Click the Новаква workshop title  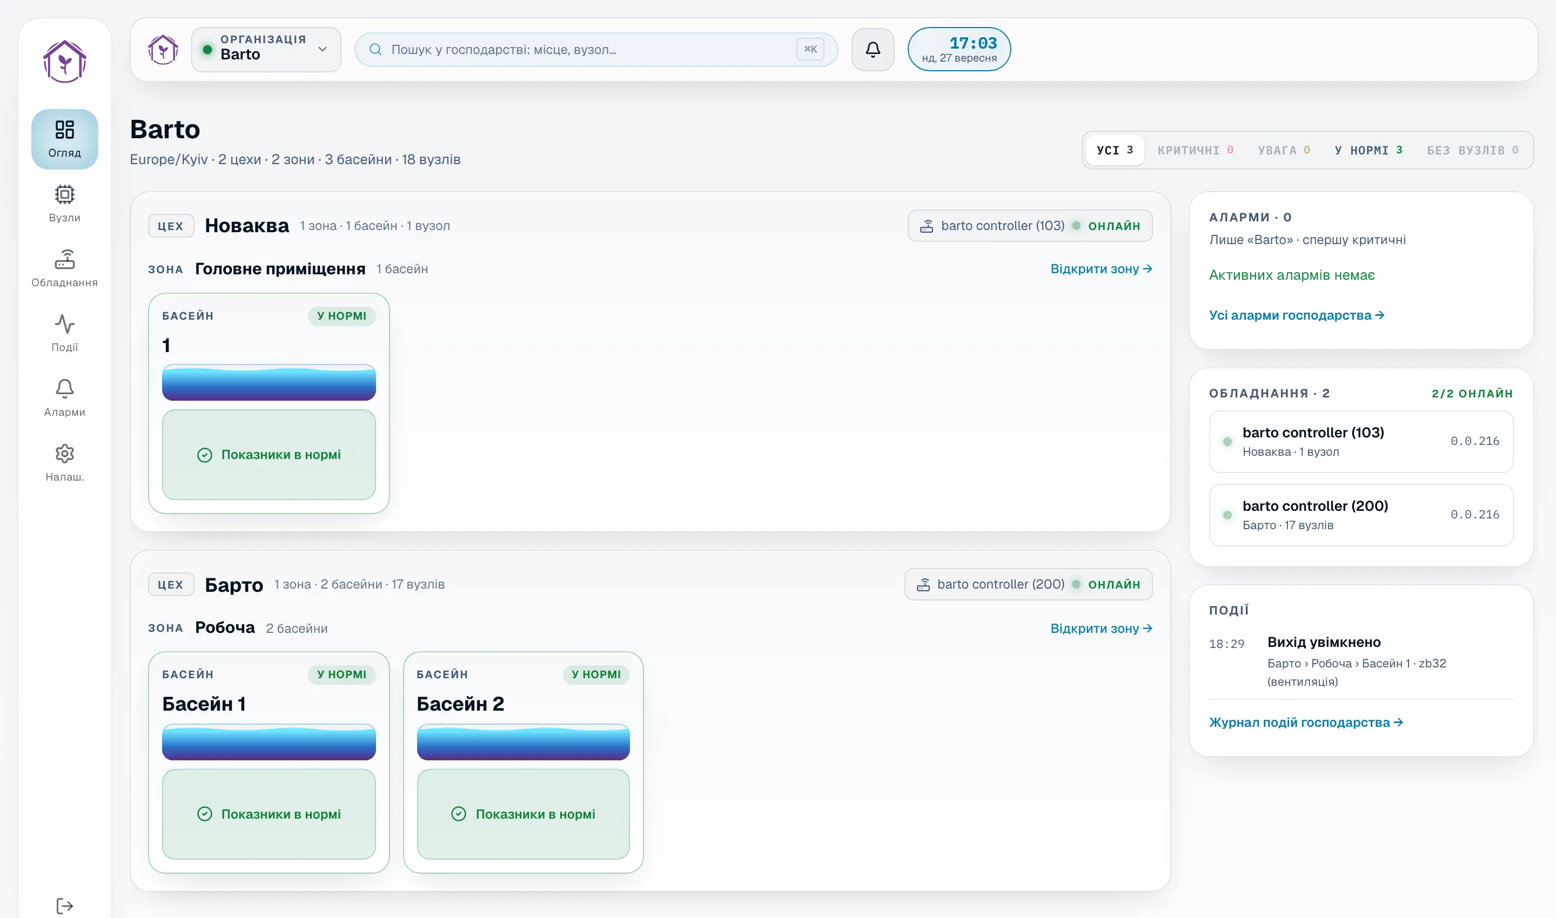click(x=247, y=226)
